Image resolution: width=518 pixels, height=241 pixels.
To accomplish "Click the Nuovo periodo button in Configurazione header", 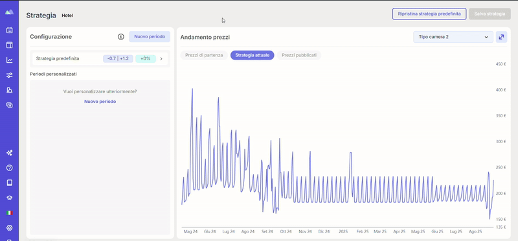I will pos(150,37).
